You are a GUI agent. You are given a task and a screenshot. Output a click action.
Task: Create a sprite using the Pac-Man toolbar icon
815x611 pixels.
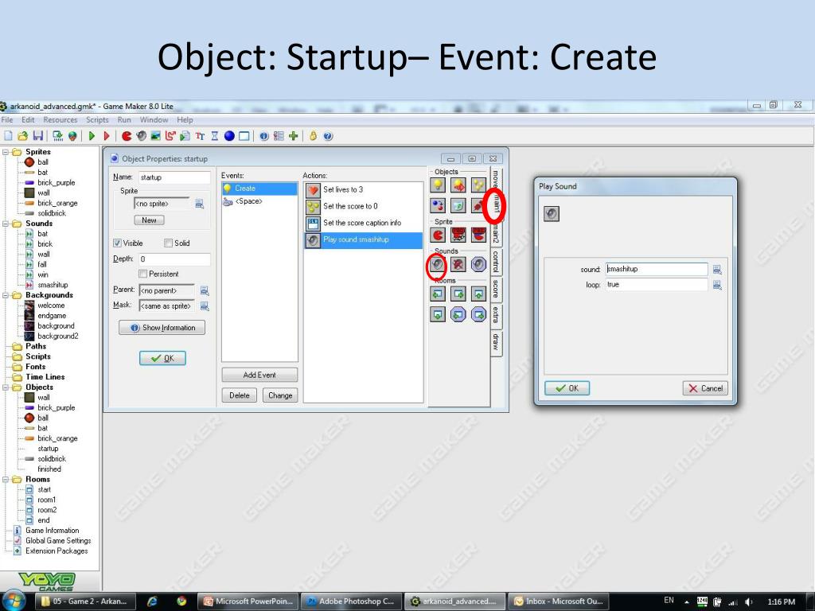point(127,136)
